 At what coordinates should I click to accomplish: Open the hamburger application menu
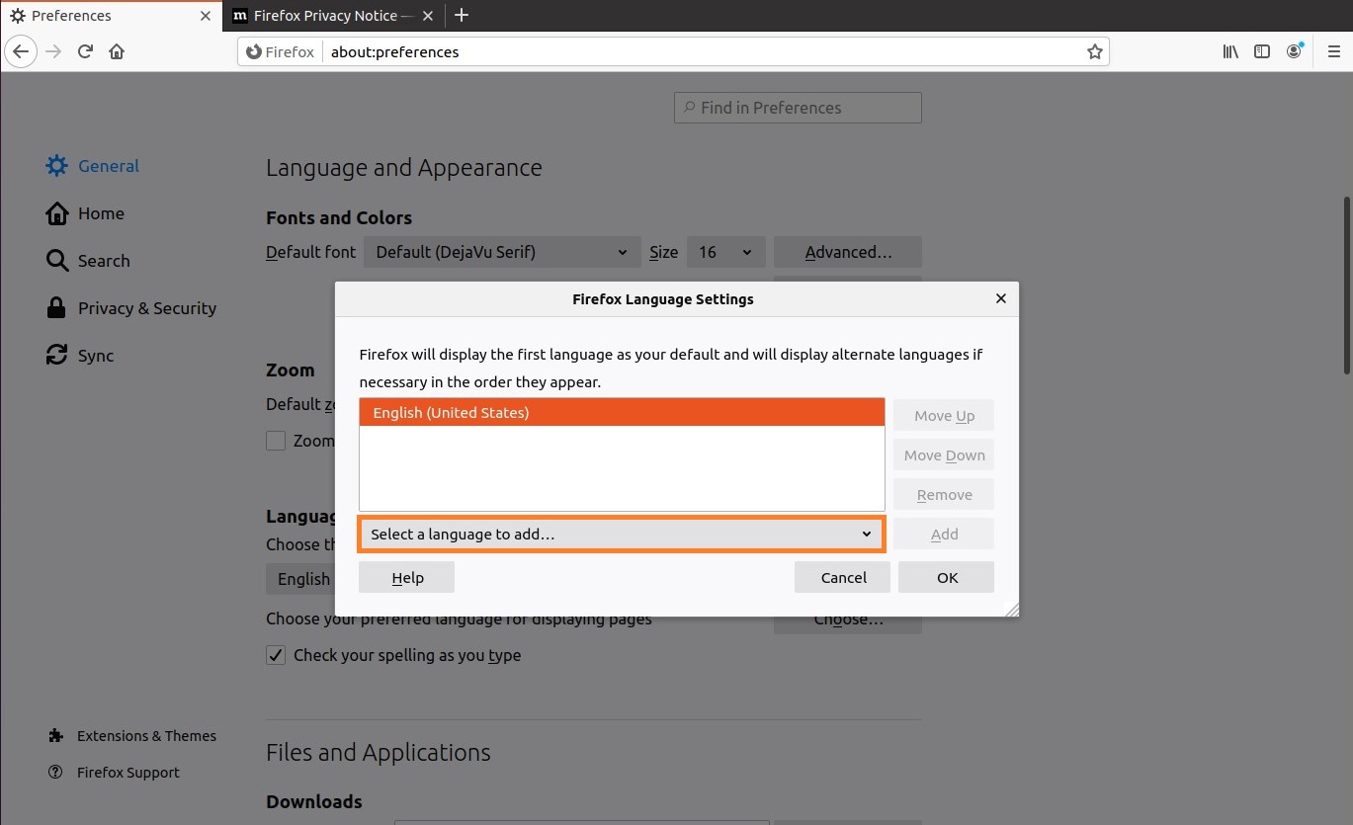click(x=1333, y=51)
